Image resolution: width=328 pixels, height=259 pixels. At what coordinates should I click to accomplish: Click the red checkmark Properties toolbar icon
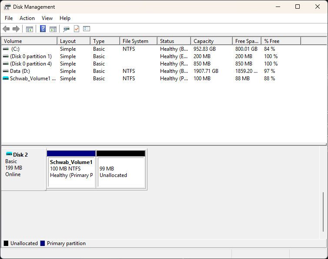coord(77,29)
